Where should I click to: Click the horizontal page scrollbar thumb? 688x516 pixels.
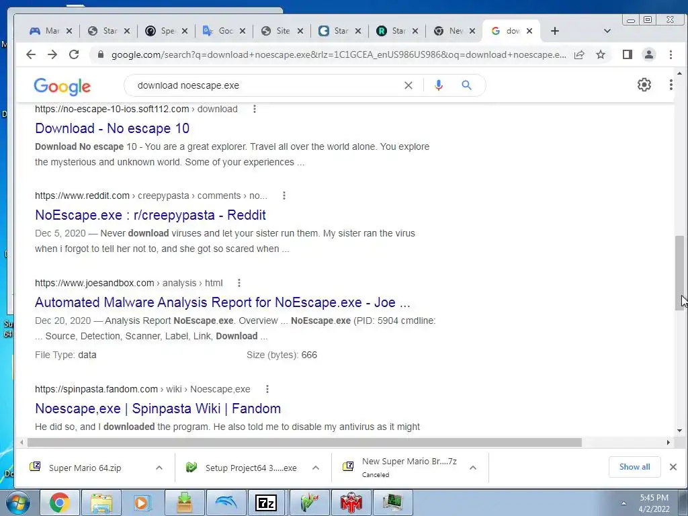click(x=304, y=442)
